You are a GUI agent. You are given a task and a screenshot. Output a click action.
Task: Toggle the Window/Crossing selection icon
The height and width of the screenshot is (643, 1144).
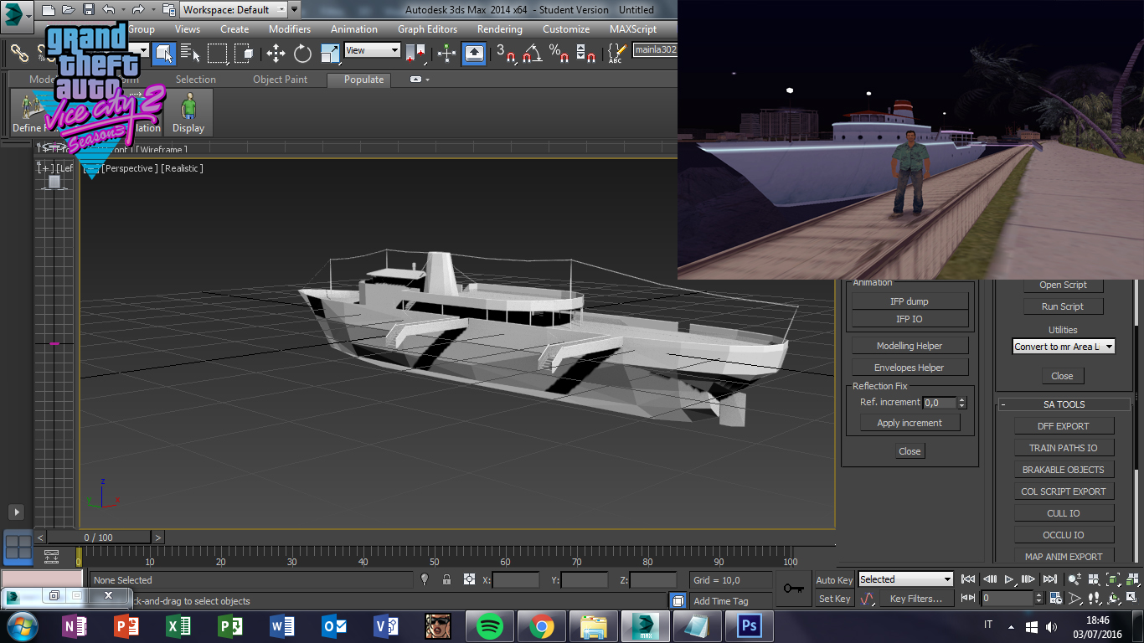[244, 53]
